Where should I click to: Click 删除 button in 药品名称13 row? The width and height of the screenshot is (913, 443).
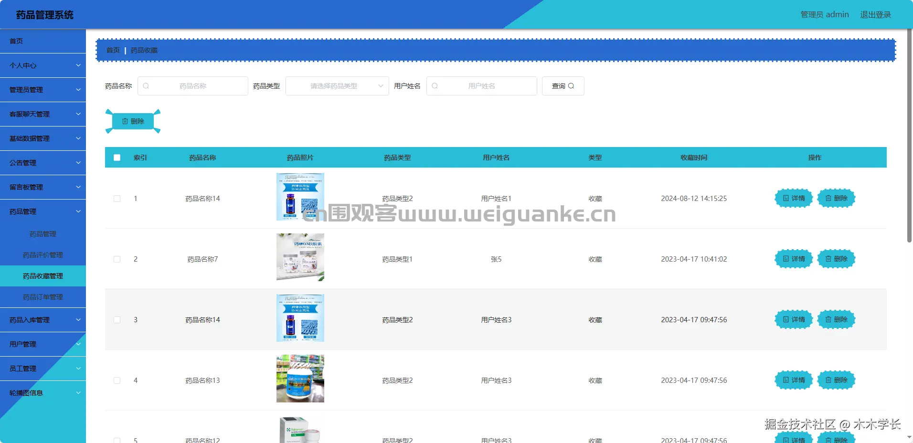point(836,380)
